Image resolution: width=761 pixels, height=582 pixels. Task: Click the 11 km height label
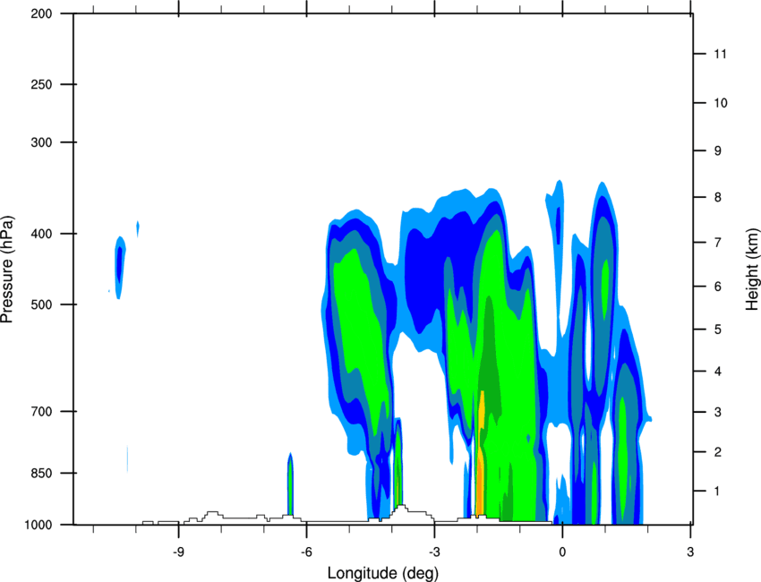720,54
